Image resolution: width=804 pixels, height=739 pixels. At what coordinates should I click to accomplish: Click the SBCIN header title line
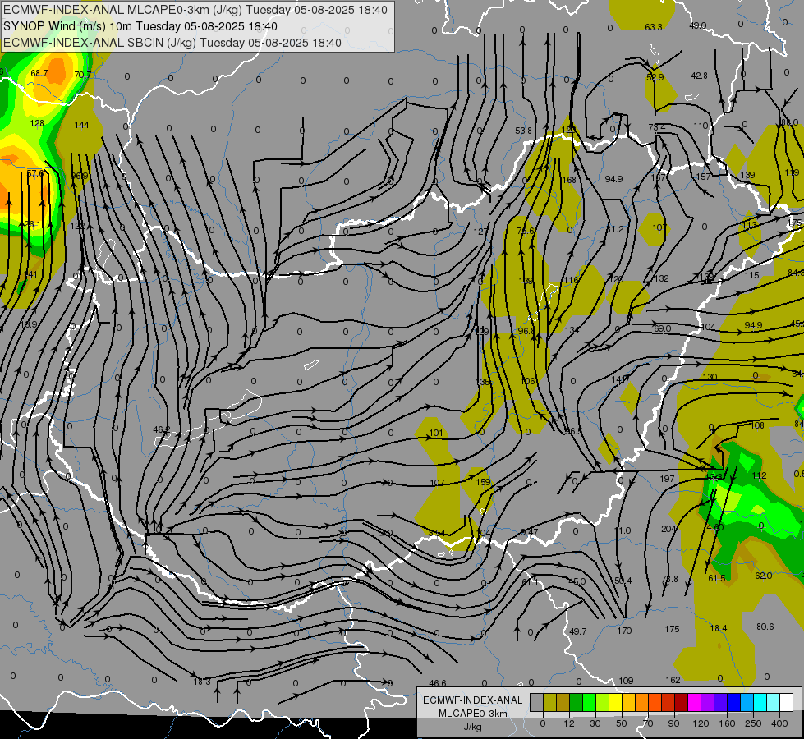tap(172, 43)
